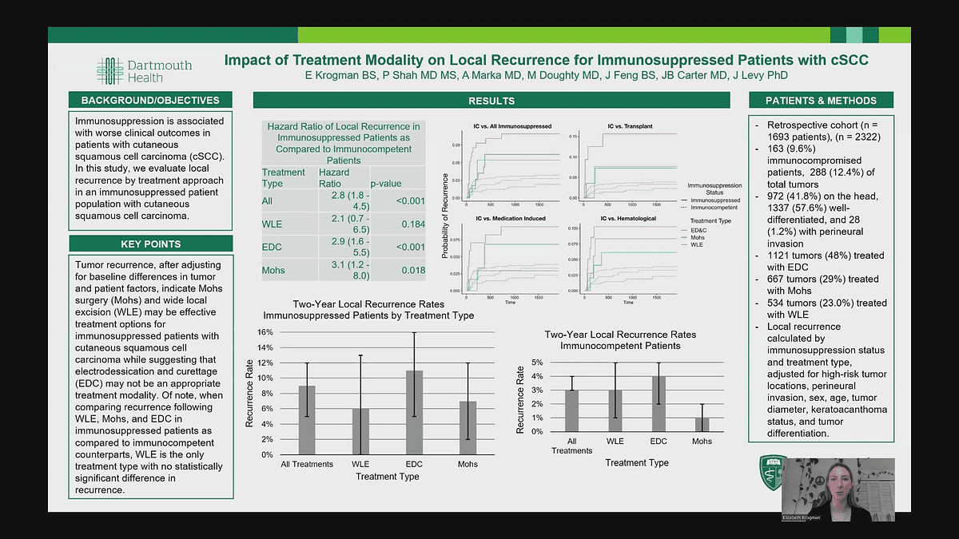The height and width of the screenshot is (539, 959).
Task: Click the 'Tumor recurrence, after adjusting' key points paragraph
Action: point(149,377)
